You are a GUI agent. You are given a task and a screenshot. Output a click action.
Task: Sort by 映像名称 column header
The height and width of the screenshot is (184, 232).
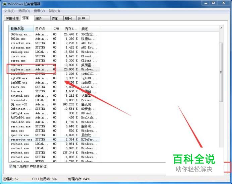click(21, 29)
